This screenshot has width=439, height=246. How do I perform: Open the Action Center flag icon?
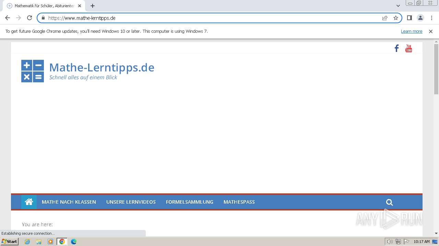click(406, 242)
